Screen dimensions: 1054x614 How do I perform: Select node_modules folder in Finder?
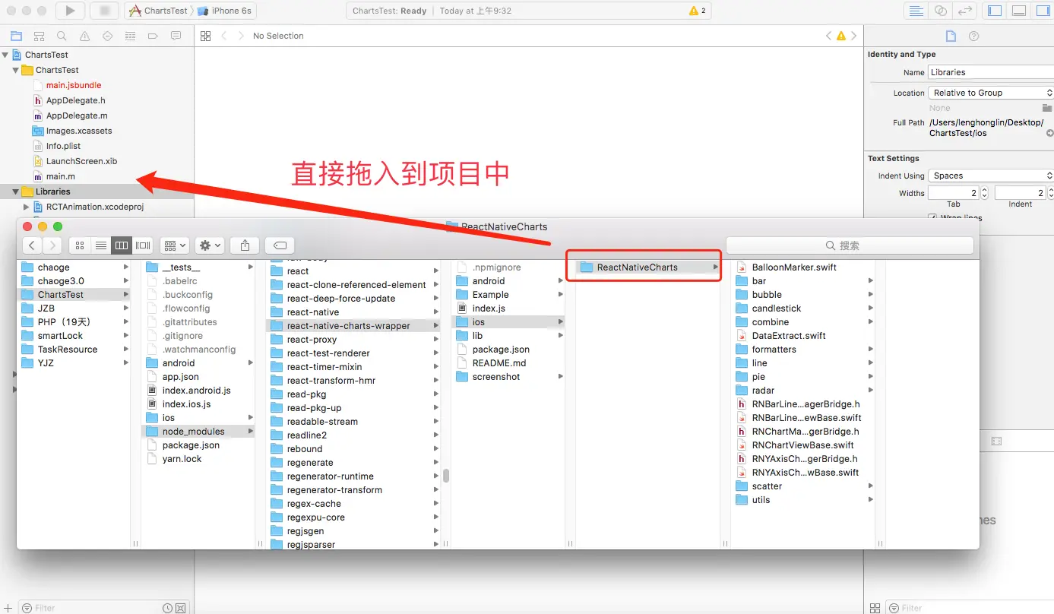pyautogui.click(x=198, y=432)
